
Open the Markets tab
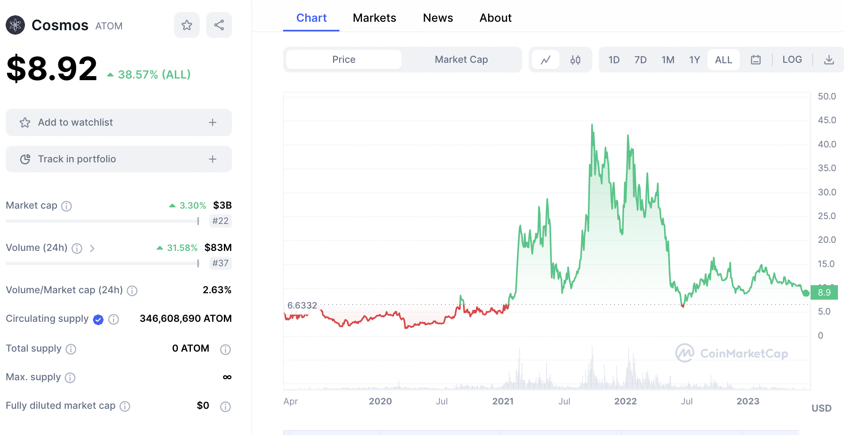pyautogui.click(x=374, y=18)
